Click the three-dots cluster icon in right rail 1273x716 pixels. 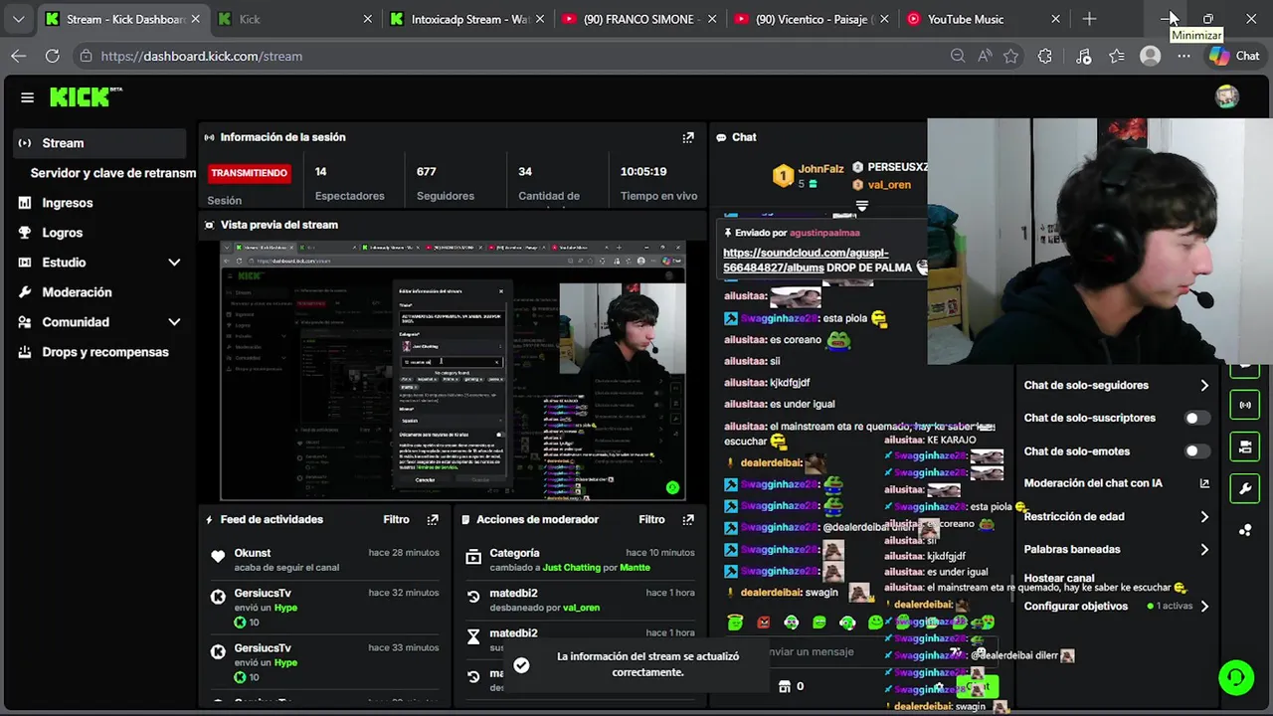click(x=1245, y=530)
